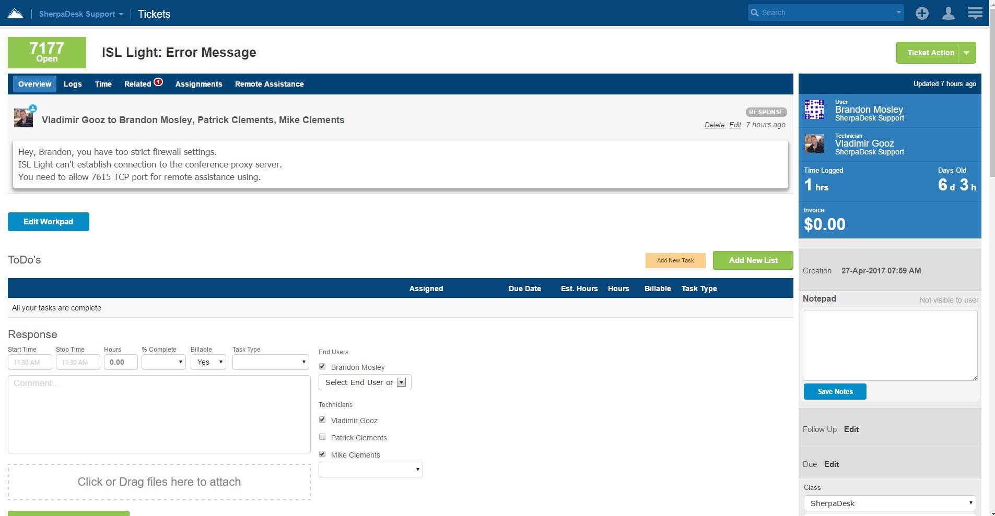Screen dimensions: 995x516
Task: Click the Related tab notification badge
Action: (x=158, y=82)
